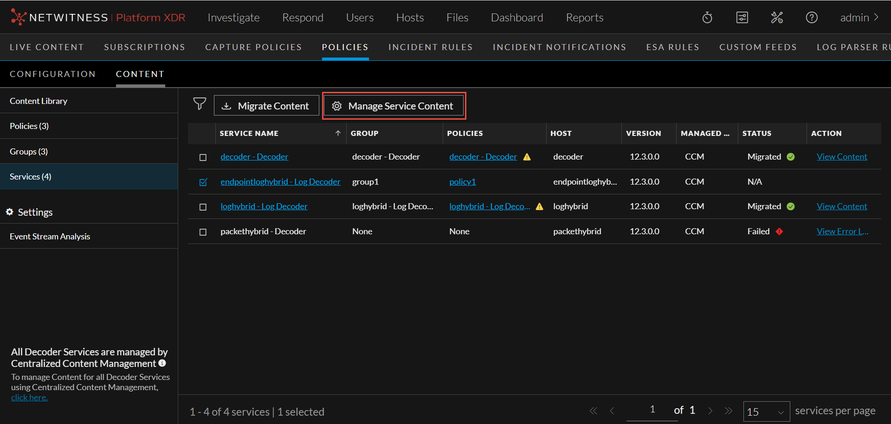Switch to the Incident Rules tab
Image resolution: width=891 pixels, height=424 pixels.
[431, 47]
